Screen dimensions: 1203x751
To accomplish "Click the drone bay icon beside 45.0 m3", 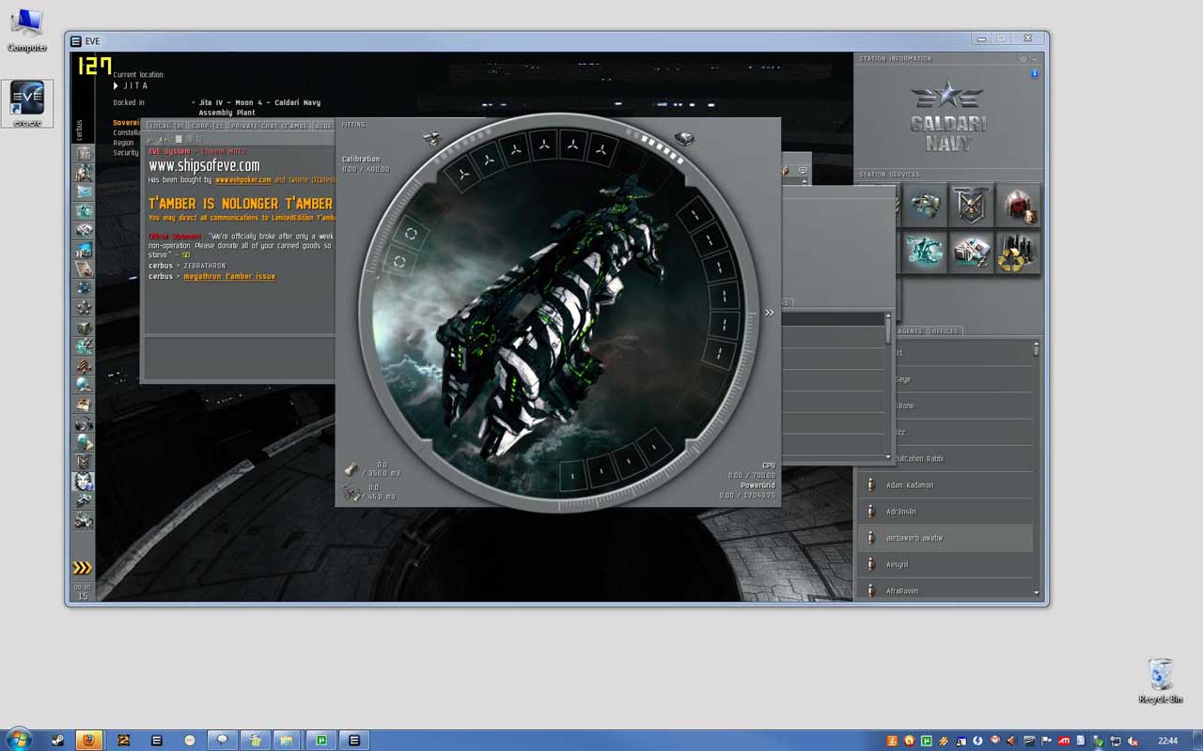I will (352, 492).
